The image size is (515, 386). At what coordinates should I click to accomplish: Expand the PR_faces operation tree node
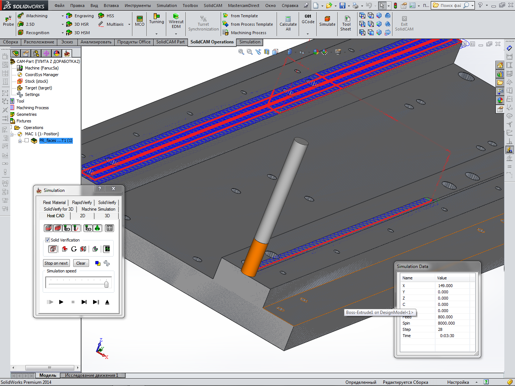pyautogui.click(x=20, y=141)
